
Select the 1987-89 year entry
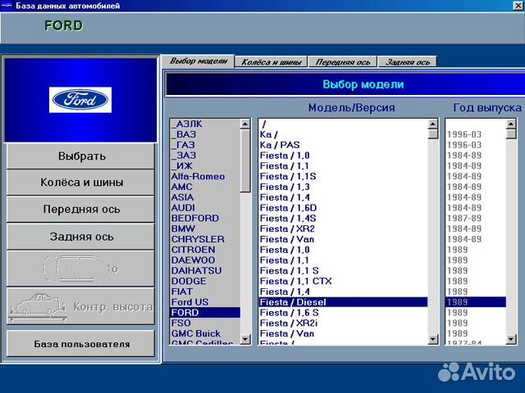(x=463, y=219)
